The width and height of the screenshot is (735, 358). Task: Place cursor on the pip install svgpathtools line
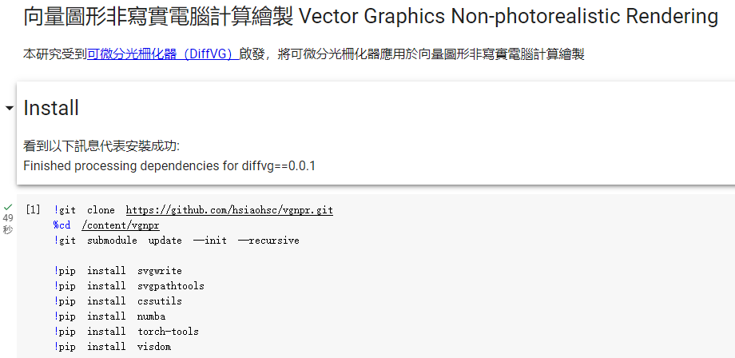click(129, 286)
